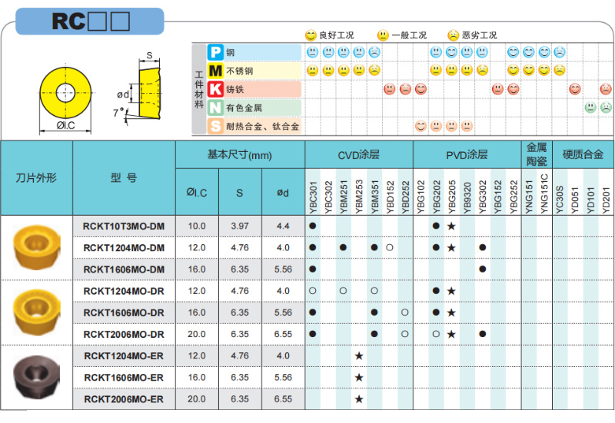Select the CVD涂层 column header
615x423 pixels.
tap(358, 154)
